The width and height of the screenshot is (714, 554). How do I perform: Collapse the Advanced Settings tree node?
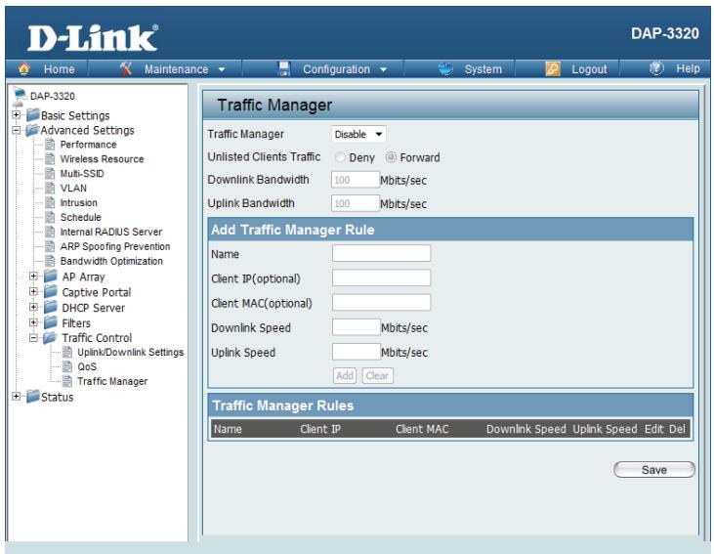tap(17, 130)
